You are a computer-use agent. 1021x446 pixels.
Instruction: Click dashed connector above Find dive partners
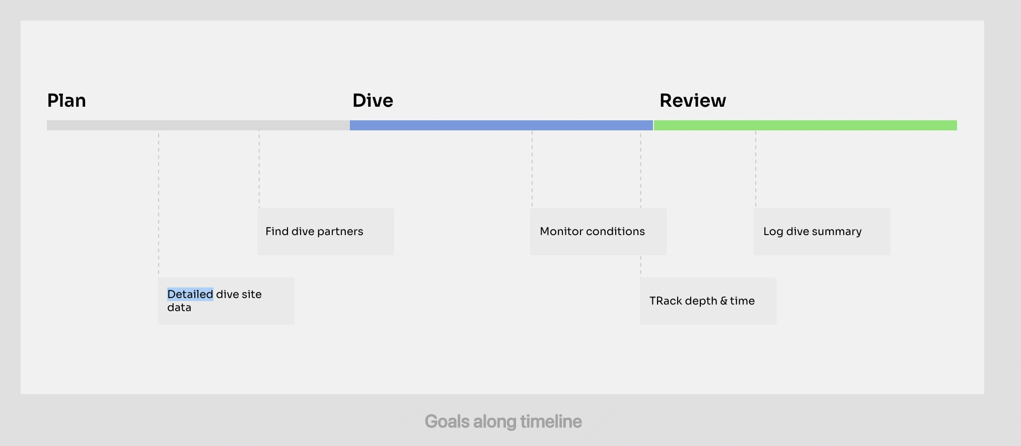pyautogui.click(x=259, y=169)
